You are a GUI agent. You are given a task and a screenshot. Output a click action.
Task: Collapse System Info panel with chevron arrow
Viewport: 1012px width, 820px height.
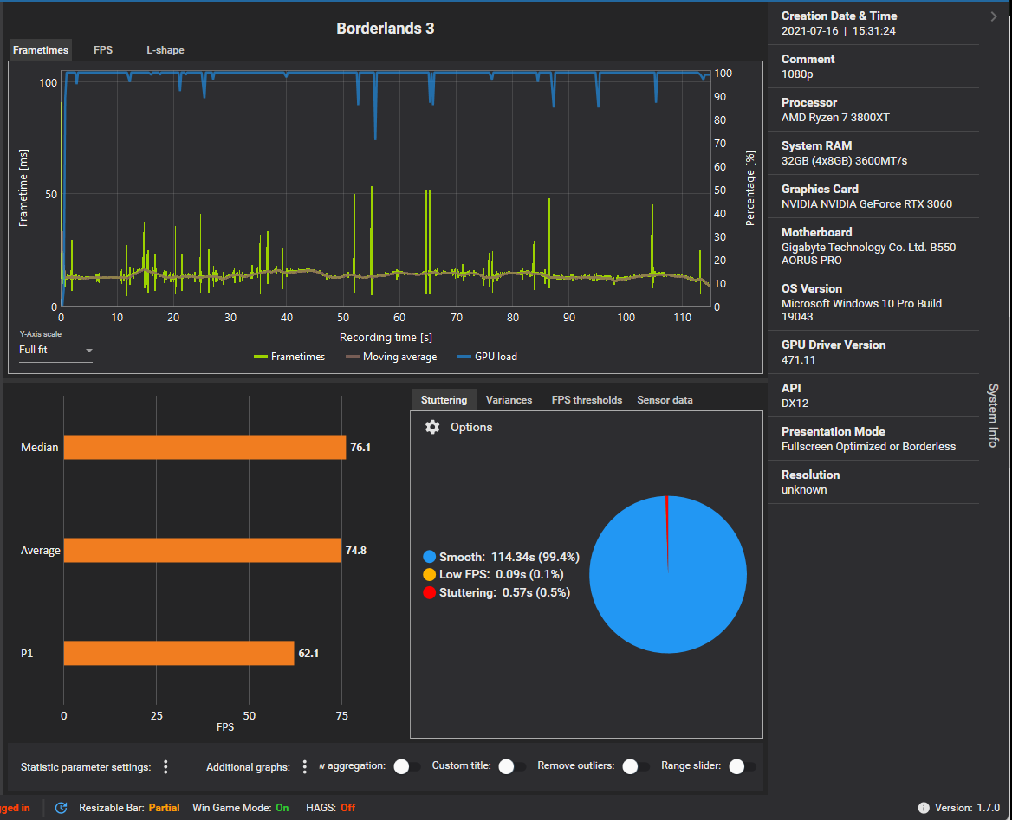994,16
